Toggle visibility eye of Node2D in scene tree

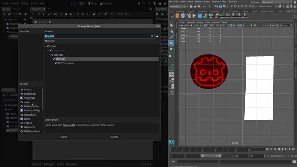25,19
